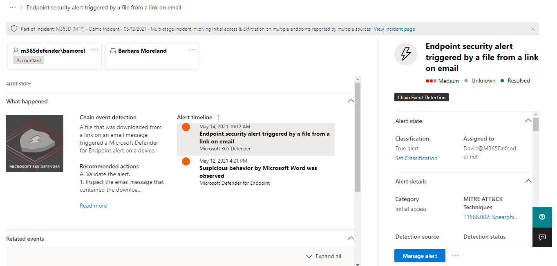Screen dimensions: 557x266
Task: Click Set Classification link
Action: pos(416,158)
